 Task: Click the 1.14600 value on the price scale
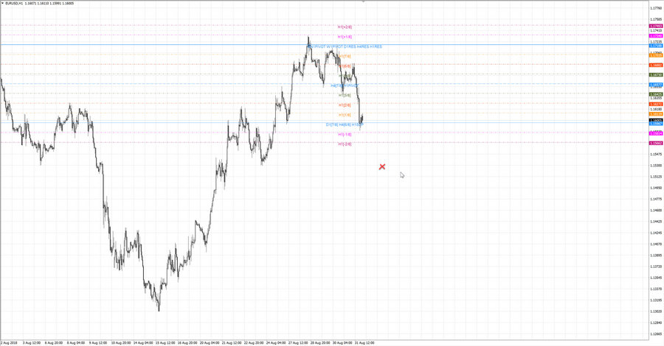pos(656,211)
